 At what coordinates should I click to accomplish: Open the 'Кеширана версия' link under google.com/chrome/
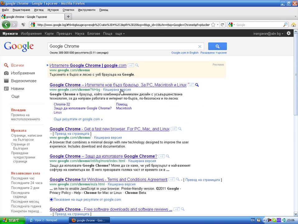[108, 138]
